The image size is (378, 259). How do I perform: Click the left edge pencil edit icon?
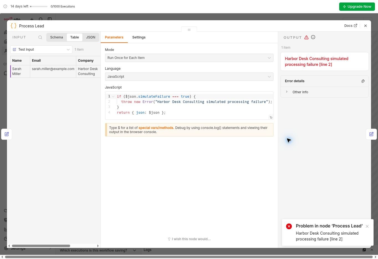[x=7, y=134]
